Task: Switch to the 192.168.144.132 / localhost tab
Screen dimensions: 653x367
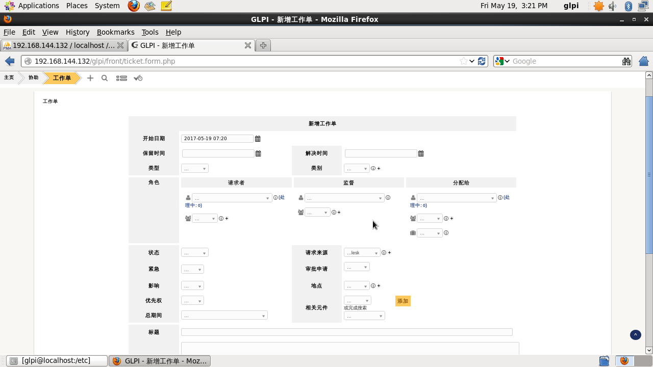Action: [63, 45]
